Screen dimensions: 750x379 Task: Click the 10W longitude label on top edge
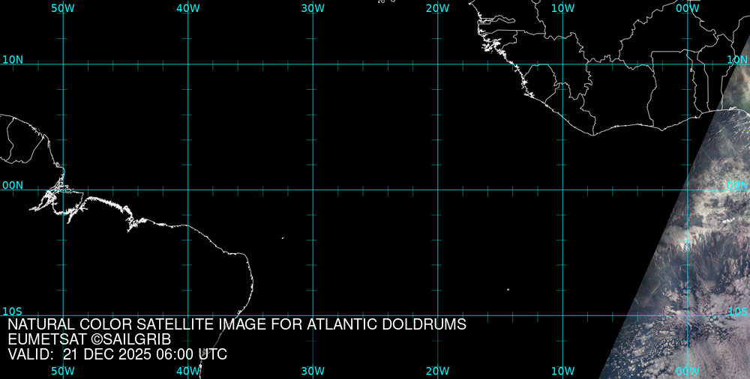click(x=562, y=7)
